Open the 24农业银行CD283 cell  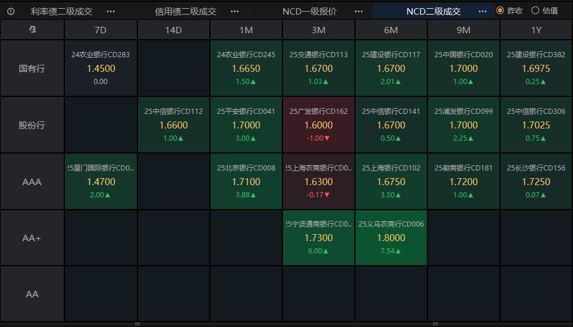click(101, 68)
